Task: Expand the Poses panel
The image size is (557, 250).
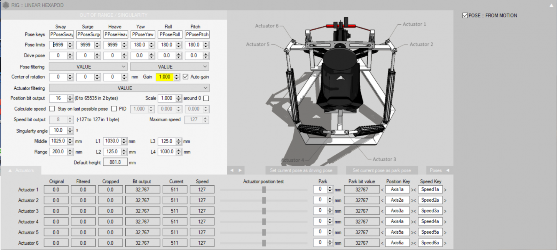Action: (440, 170)
